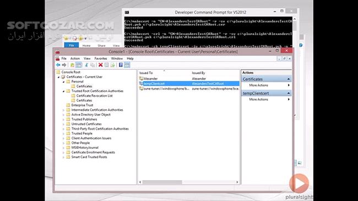This screenshot has width=358, height=201.
Task: Open the Action menu
Action: [x=75, y=59]
